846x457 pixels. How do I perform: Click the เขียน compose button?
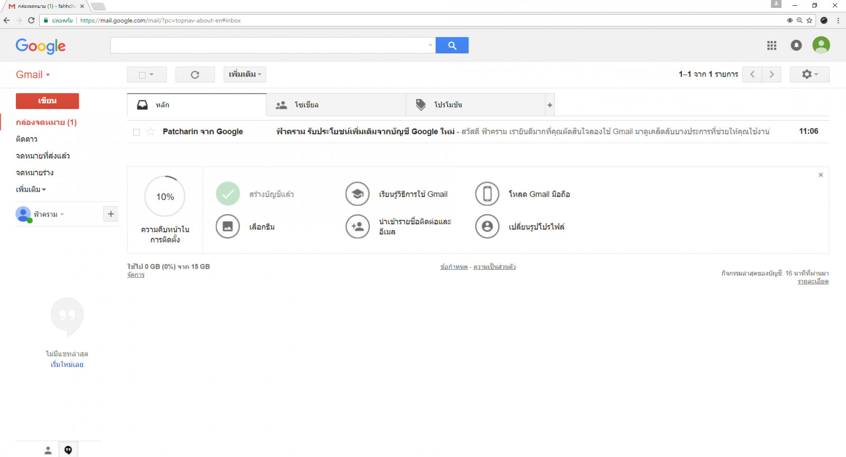[47, 100]
